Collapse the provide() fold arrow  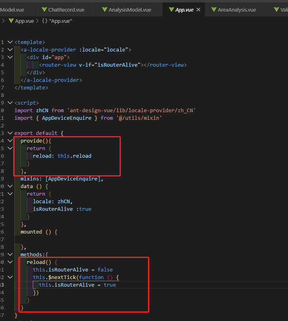pos(10,141)
